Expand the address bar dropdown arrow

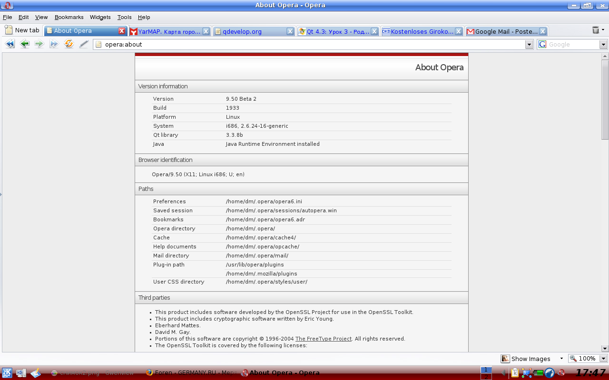click(529, 45)
